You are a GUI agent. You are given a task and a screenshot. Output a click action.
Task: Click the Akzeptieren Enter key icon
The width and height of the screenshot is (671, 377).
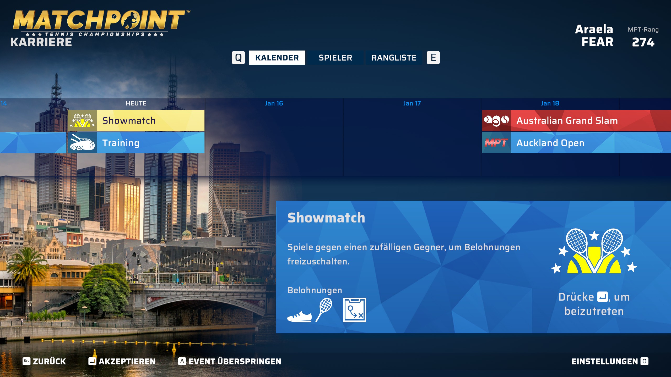(x=92, y=361)
